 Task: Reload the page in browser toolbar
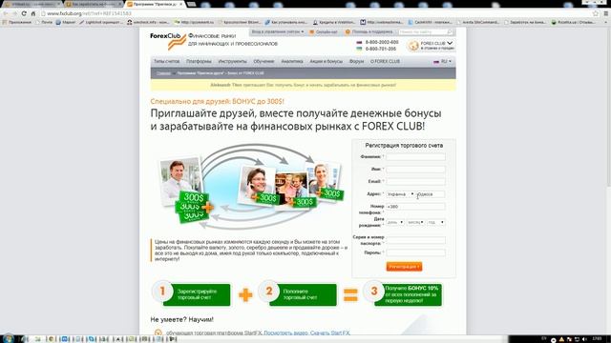[x=24, y=13]
